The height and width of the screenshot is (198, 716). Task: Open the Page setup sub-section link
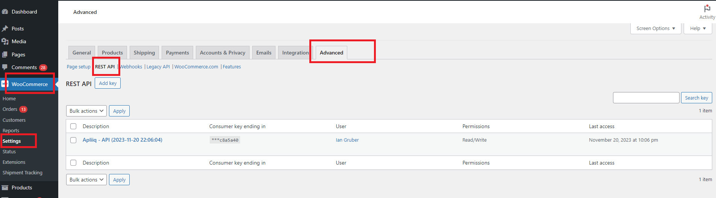pyautogui.click(x=79, y=67)
